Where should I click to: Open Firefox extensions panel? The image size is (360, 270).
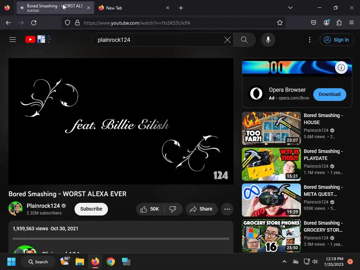coord(339,23)
